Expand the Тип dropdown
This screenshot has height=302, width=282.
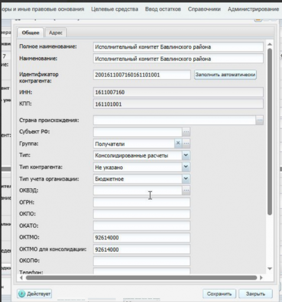pyautogui.click(x=186, y=155)
